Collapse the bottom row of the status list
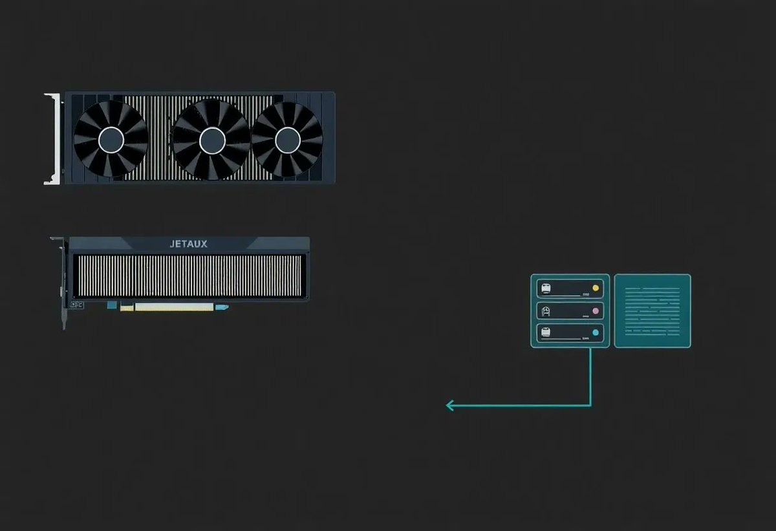The height and width of the screenshot is (531, 776). [569, 332]
